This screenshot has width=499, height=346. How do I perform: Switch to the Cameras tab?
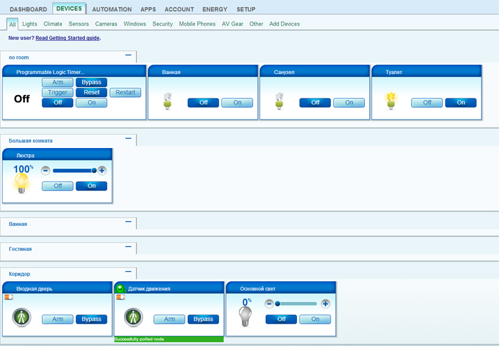pos(106,24)
